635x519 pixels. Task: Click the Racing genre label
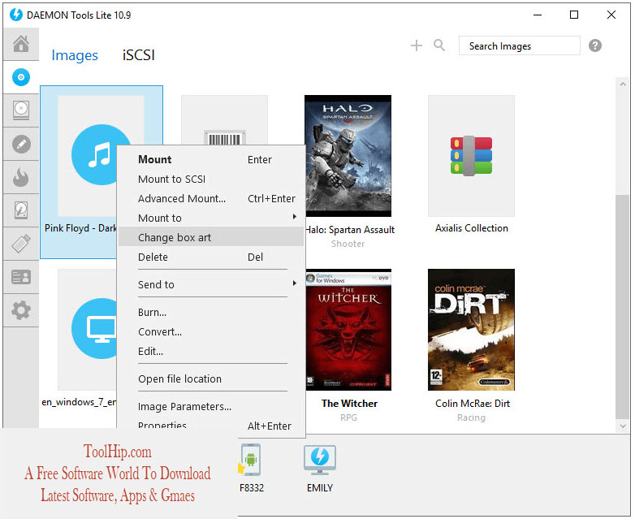(x=471, y=417)
